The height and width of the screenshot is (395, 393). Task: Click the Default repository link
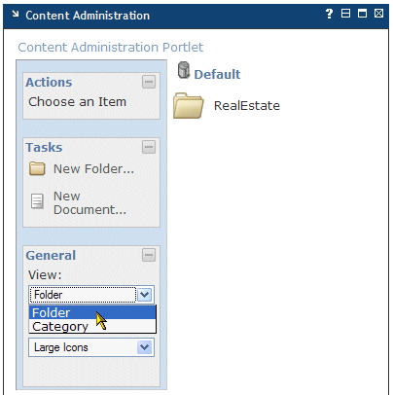pos(217,74)
